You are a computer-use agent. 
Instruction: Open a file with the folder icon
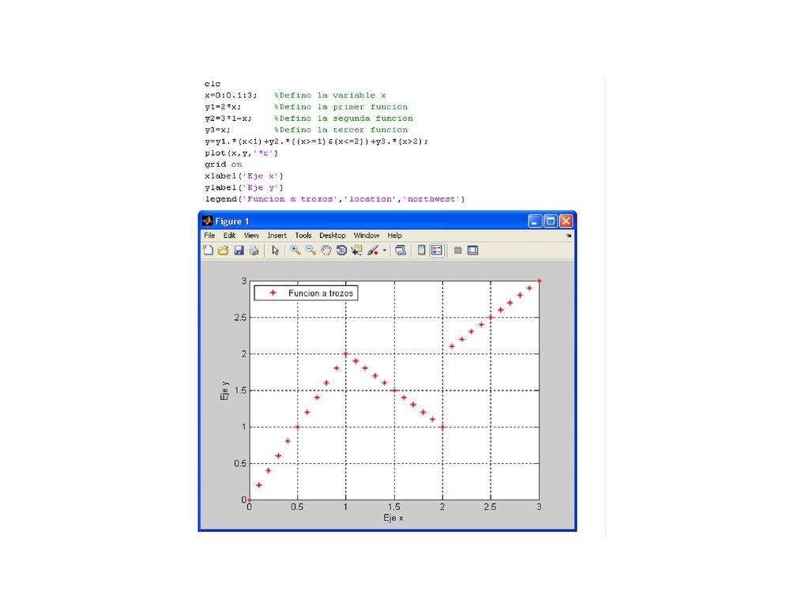tap(223, 251)
